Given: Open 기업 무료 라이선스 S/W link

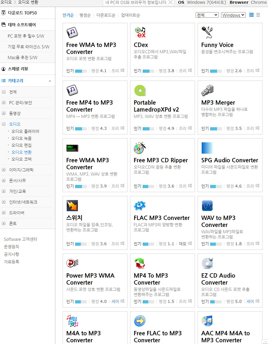Looking at the screenshot, I should coord(28,47).
